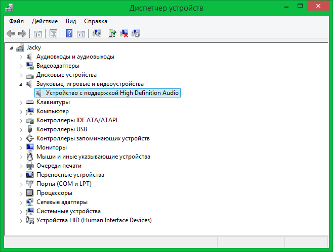Click the Update driver software toolbar icon
Viewport: 333px width, 252px height.
(112, 34)
